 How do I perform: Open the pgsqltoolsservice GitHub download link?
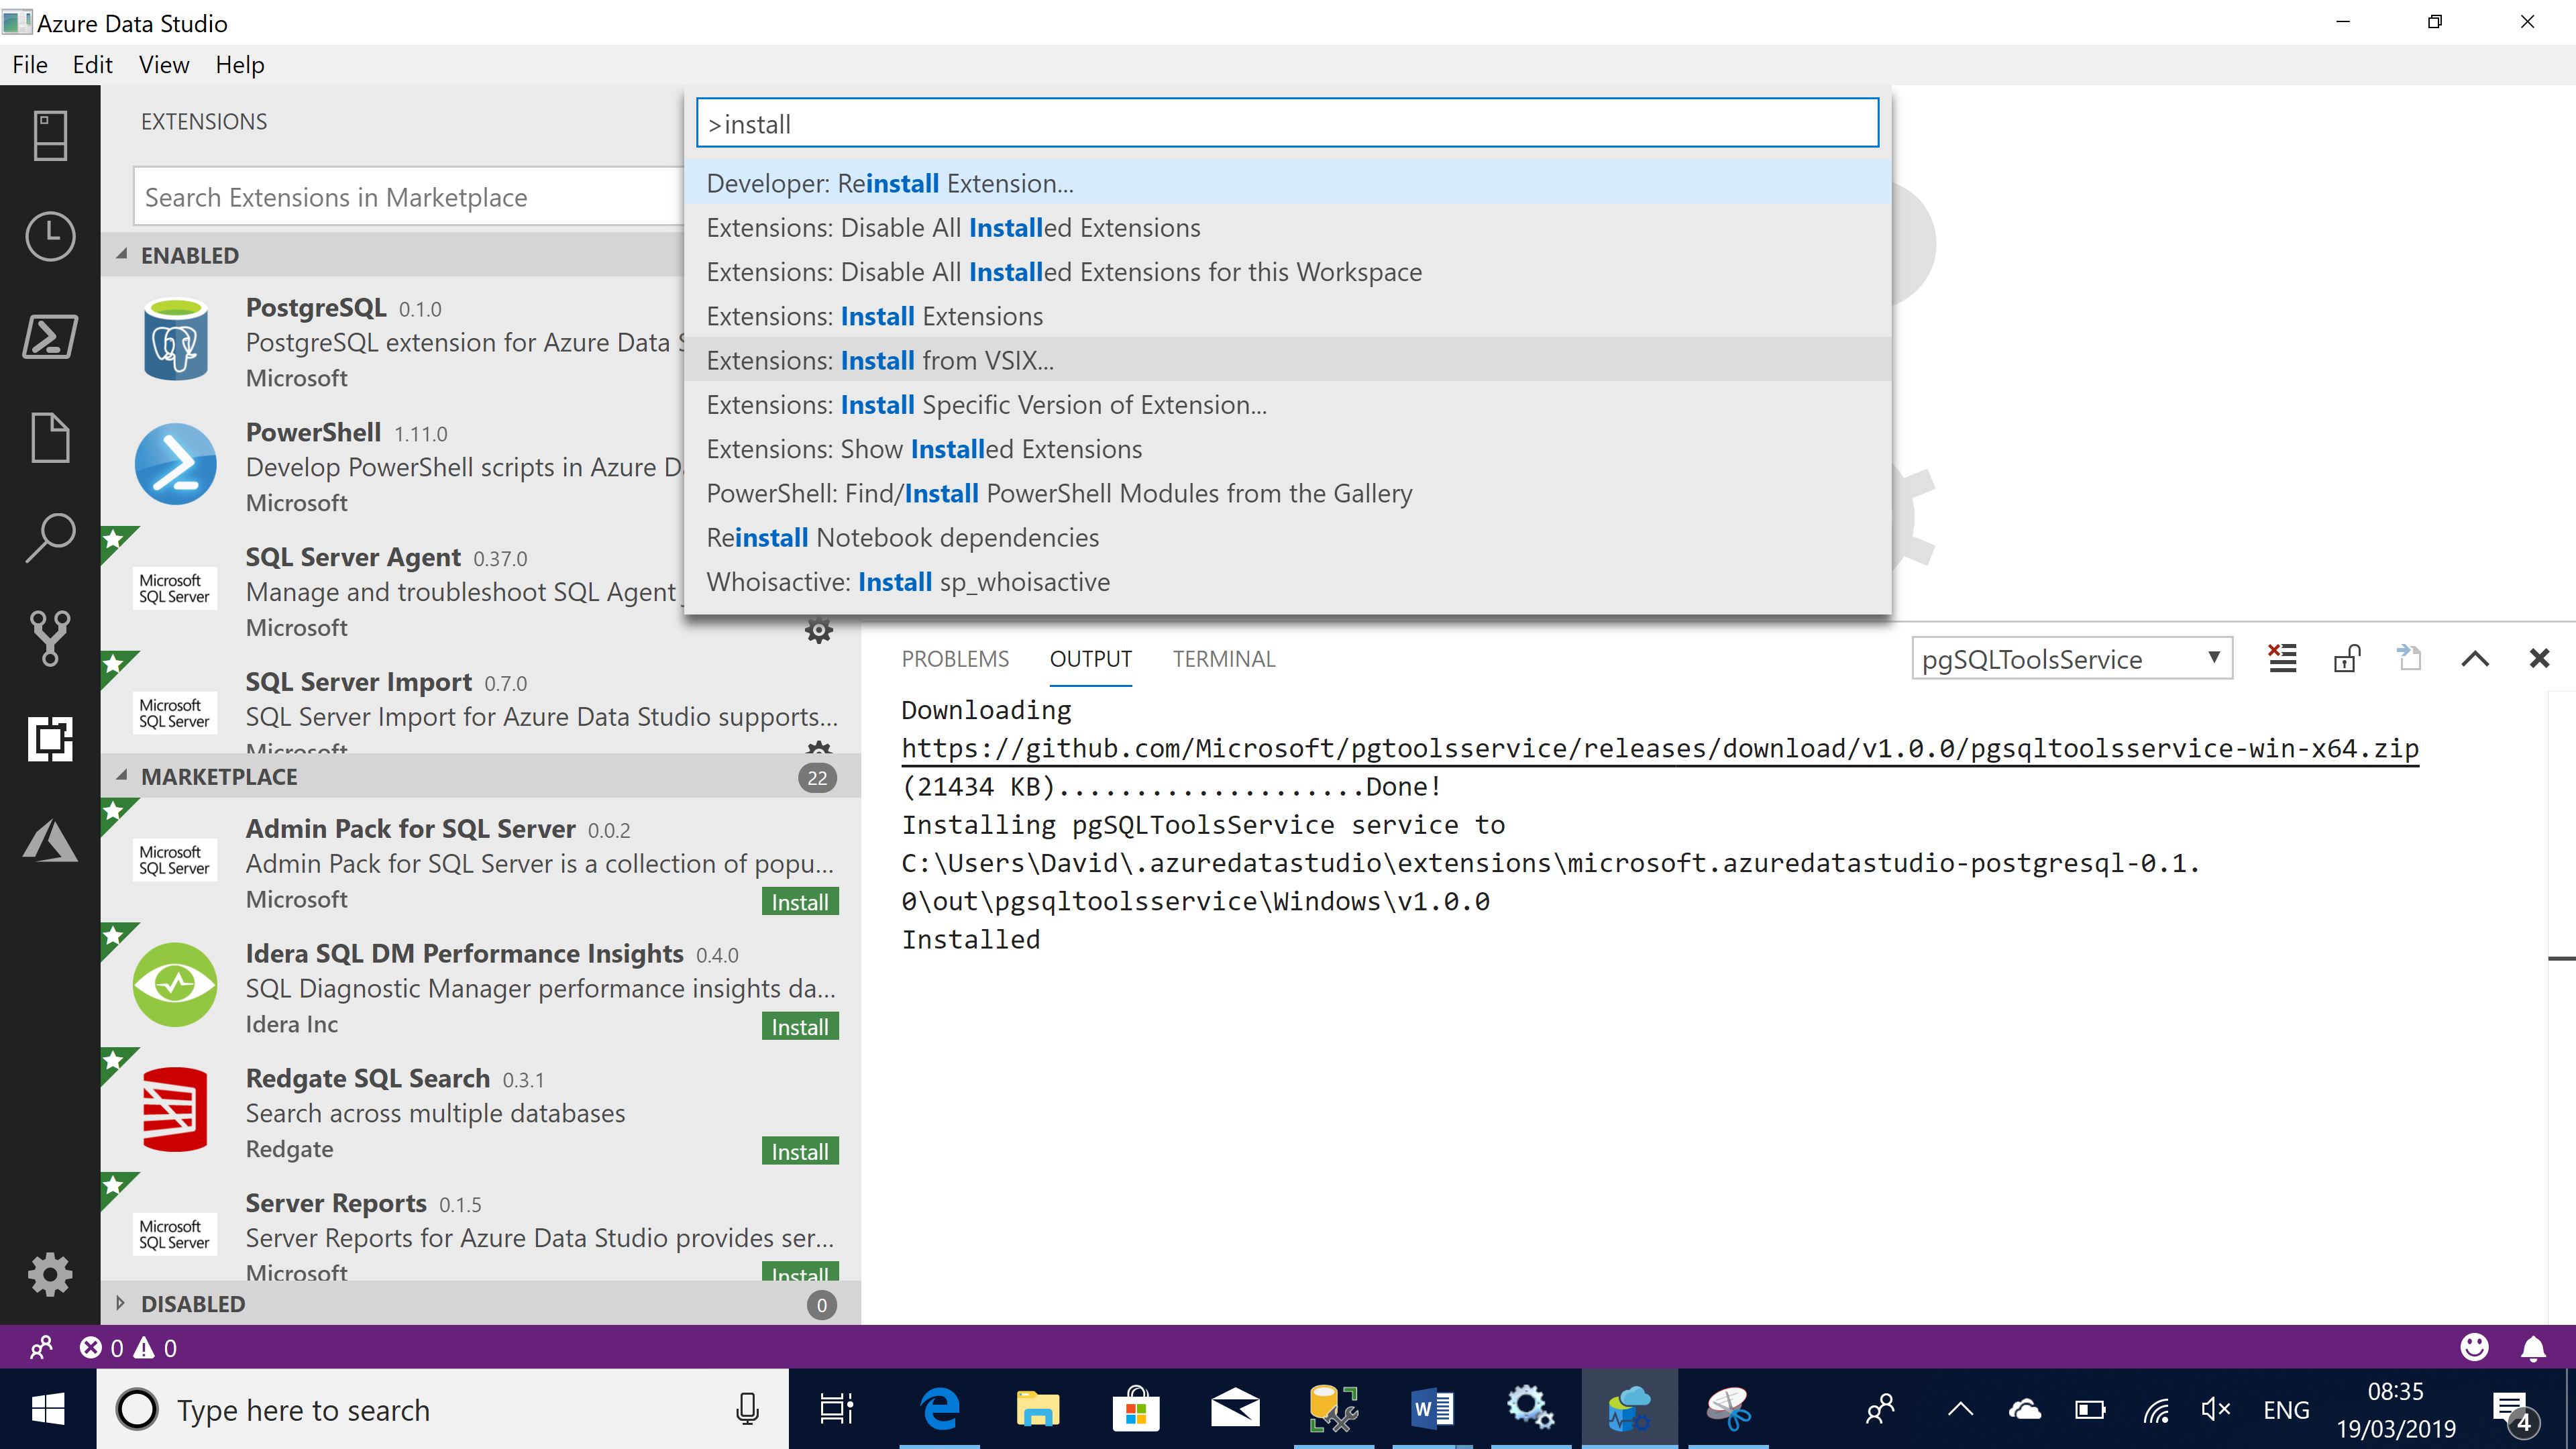pyautogui.click(x=1659, y=748)
